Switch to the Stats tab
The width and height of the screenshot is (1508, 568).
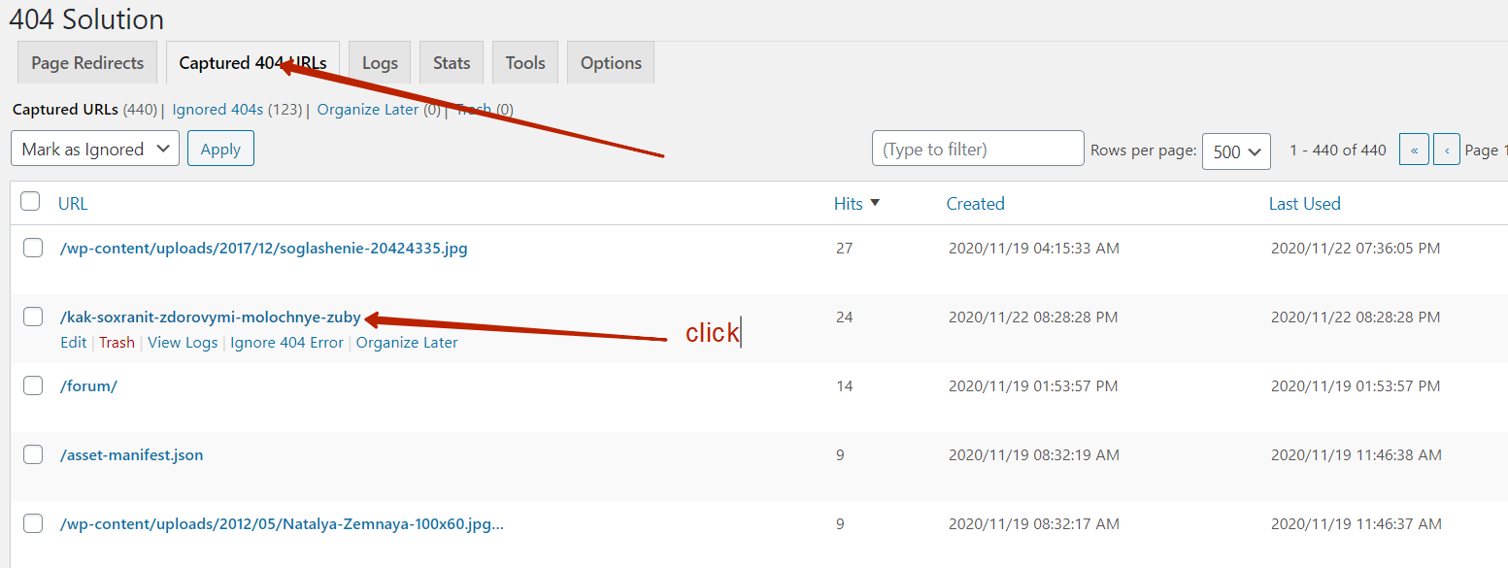tap(452, 63)
